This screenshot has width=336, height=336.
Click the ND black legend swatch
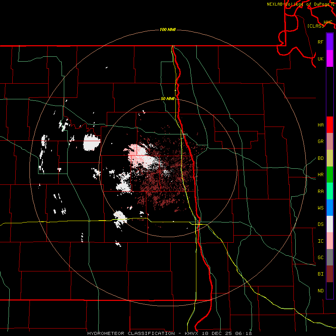coord(330,290)
